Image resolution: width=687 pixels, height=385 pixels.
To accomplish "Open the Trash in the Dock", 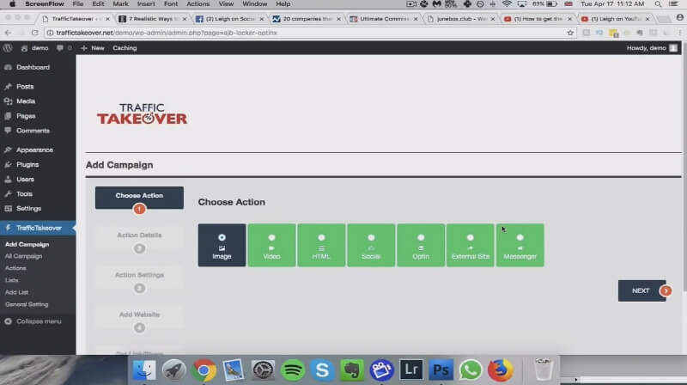I will click(544, 370).
